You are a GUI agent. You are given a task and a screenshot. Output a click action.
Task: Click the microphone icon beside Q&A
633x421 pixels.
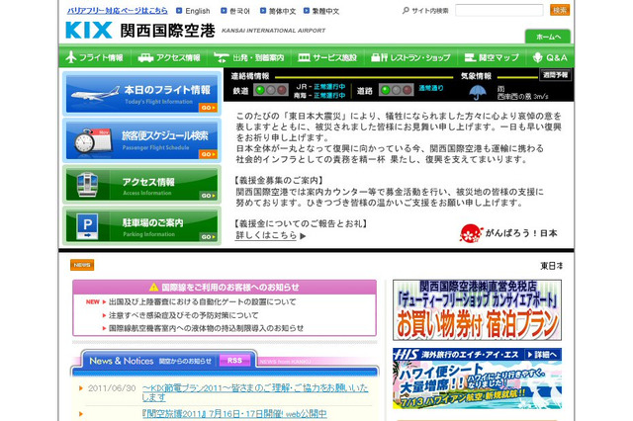[537, 57]
